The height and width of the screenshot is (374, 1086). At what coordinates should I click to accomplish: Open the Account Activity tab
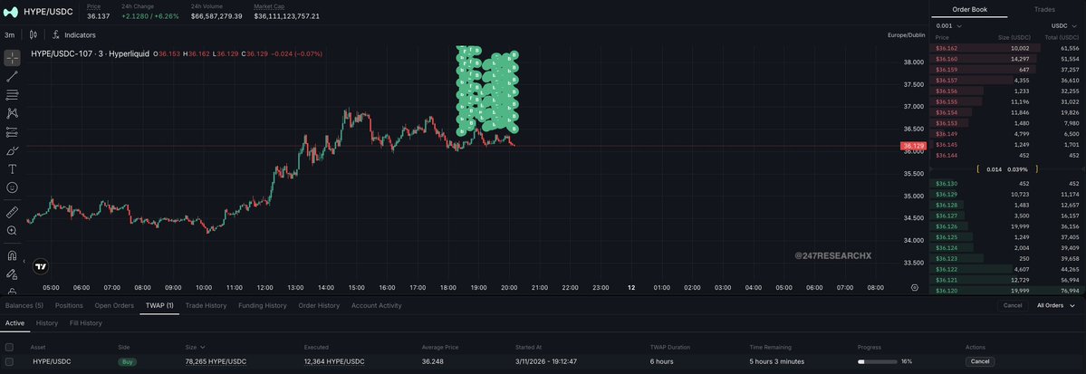pos(376,305)
